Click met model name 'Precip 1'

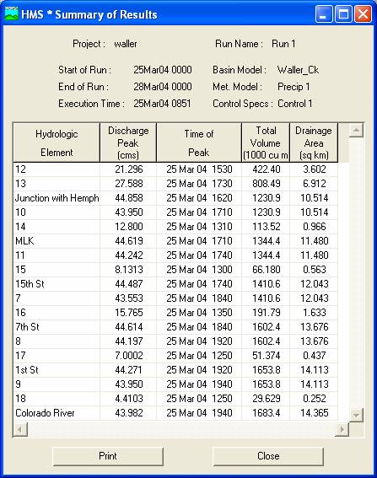(294, 87)
